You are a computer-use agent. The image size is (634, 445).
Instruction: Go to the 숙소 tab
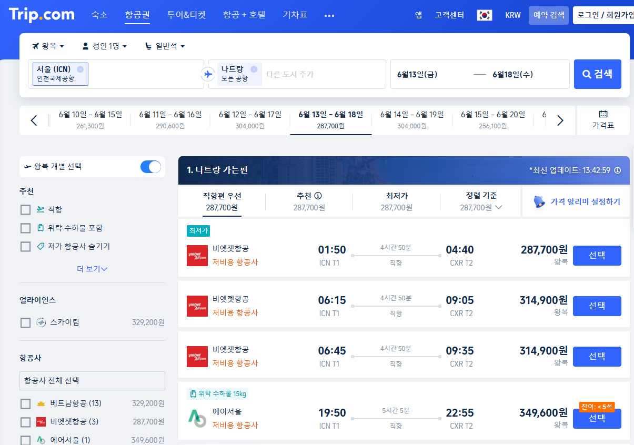tap(99, 15)
